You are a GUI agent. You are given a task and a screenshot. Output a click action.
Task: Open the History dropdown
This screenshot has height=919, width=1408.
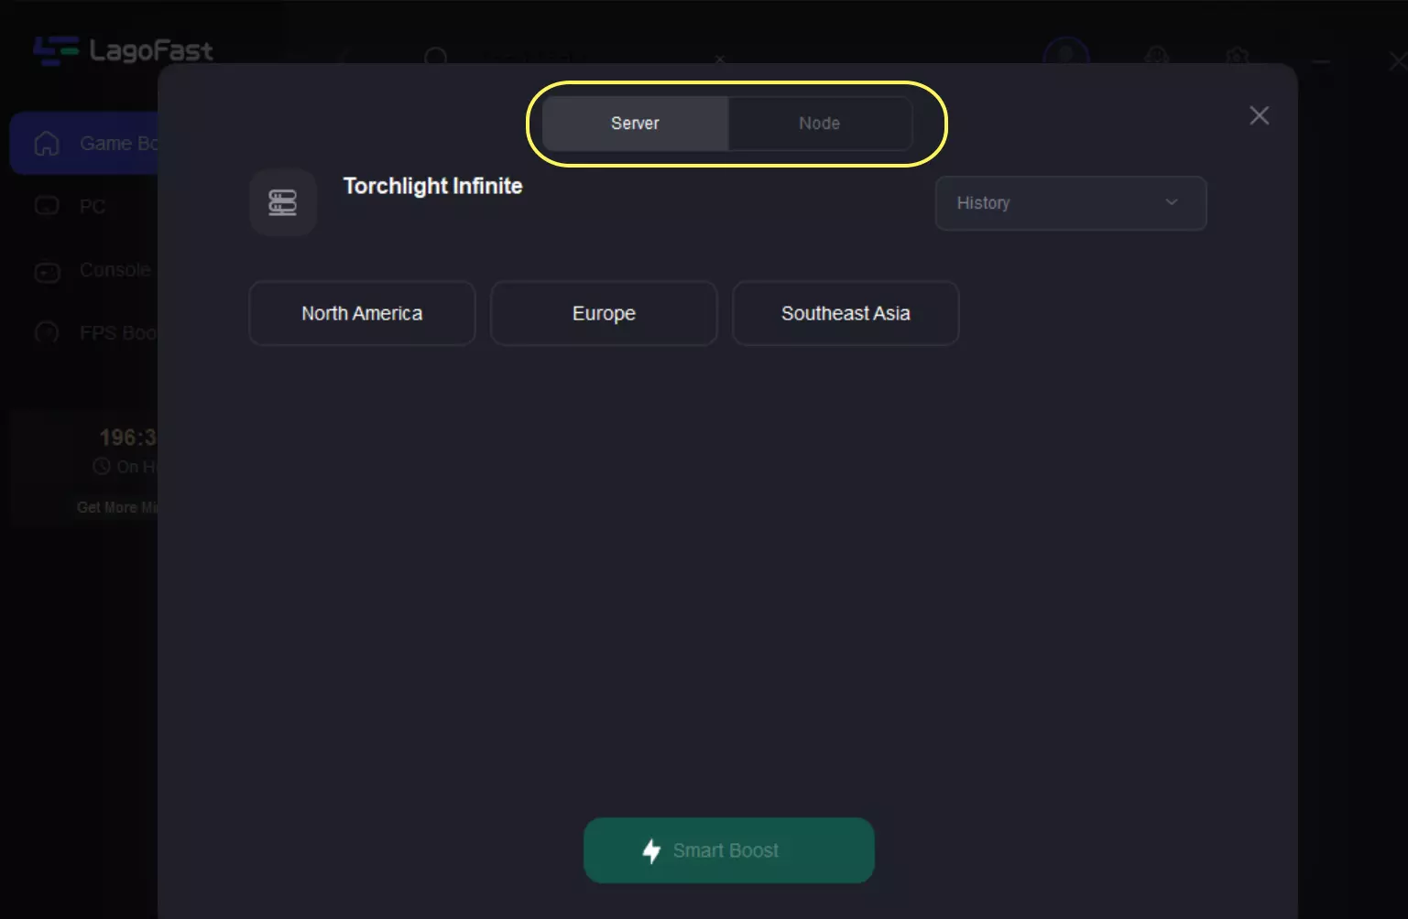(1070, 203)
